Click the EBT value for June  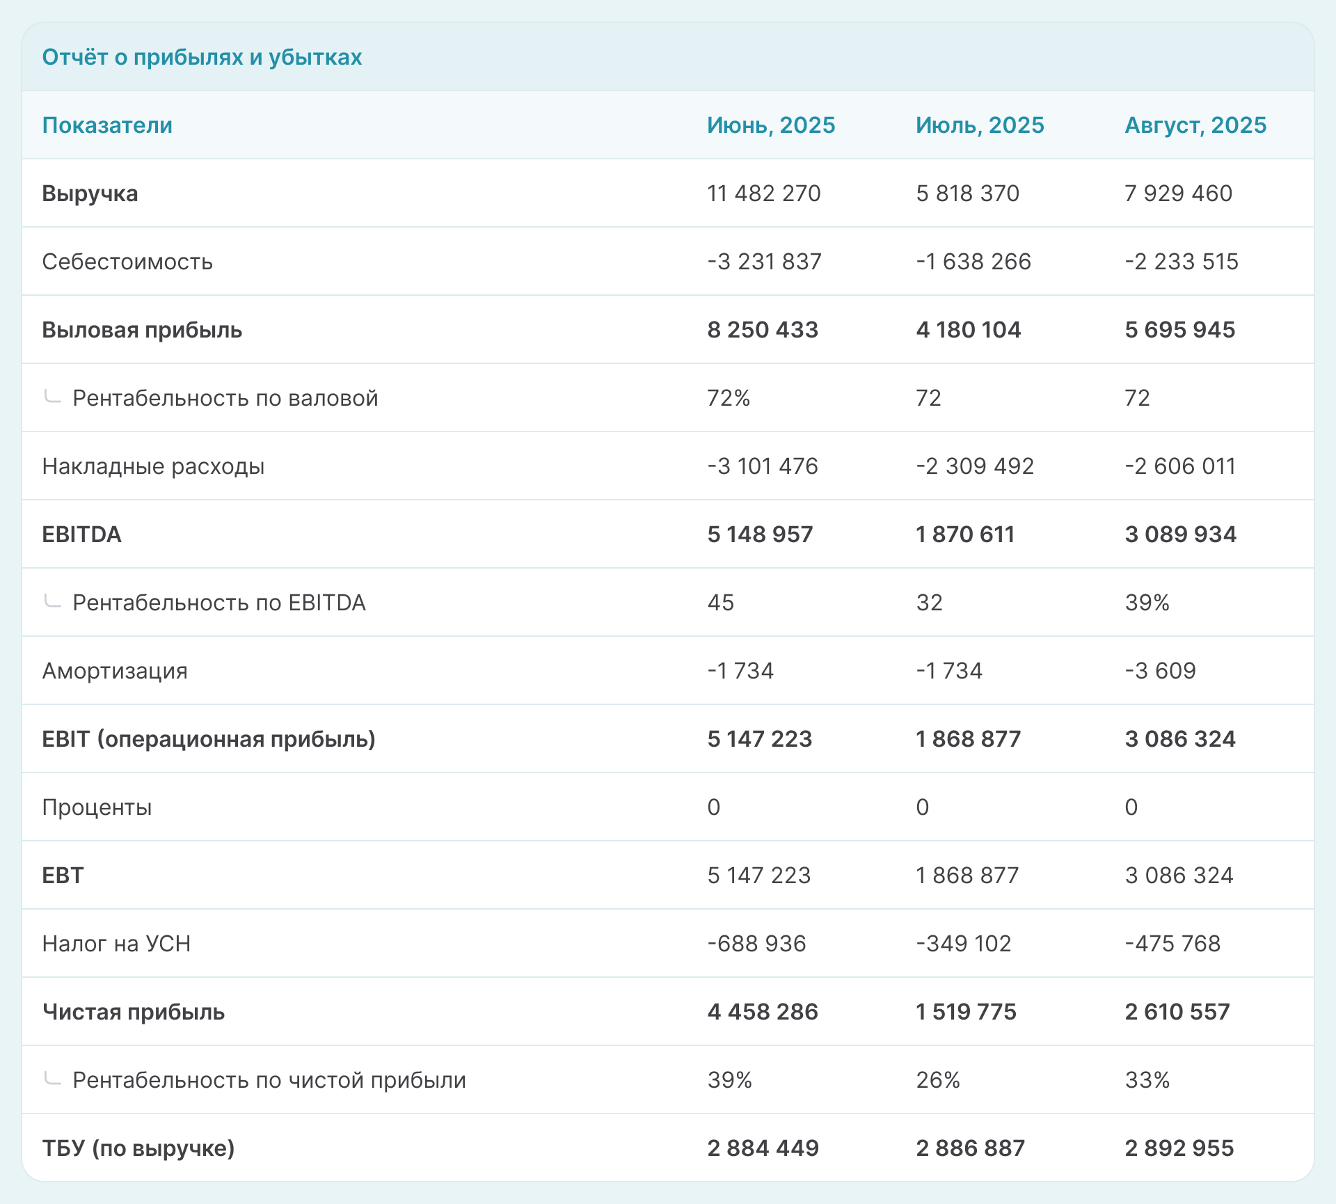758,876
